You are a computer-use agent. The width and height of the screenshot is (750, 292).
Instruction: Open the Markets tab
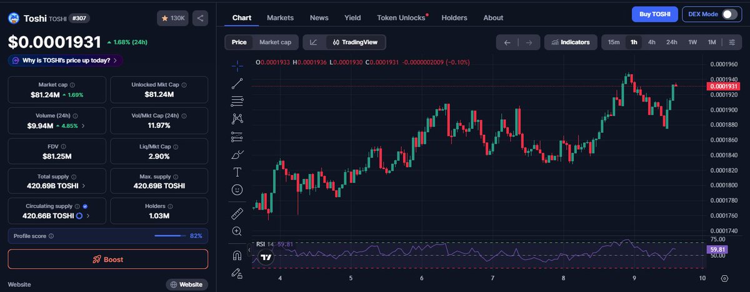click(x=280, y=17)
